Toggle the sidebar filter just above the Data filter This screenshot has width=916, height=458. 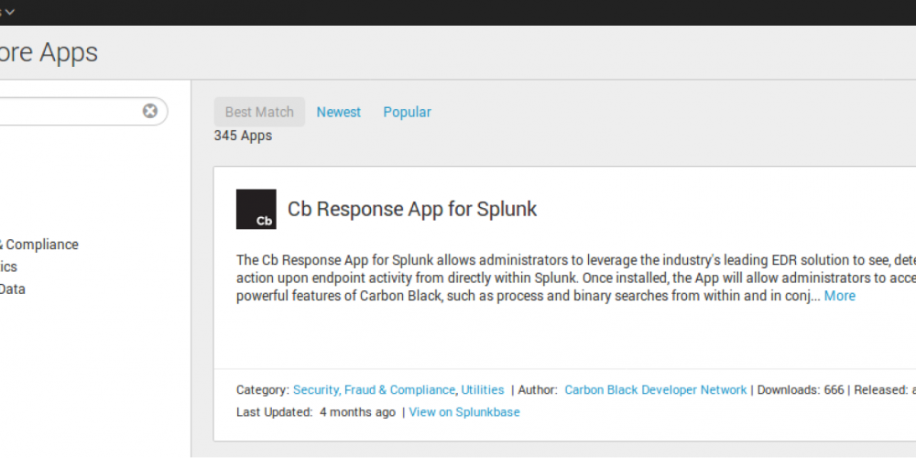coord(9,267)
